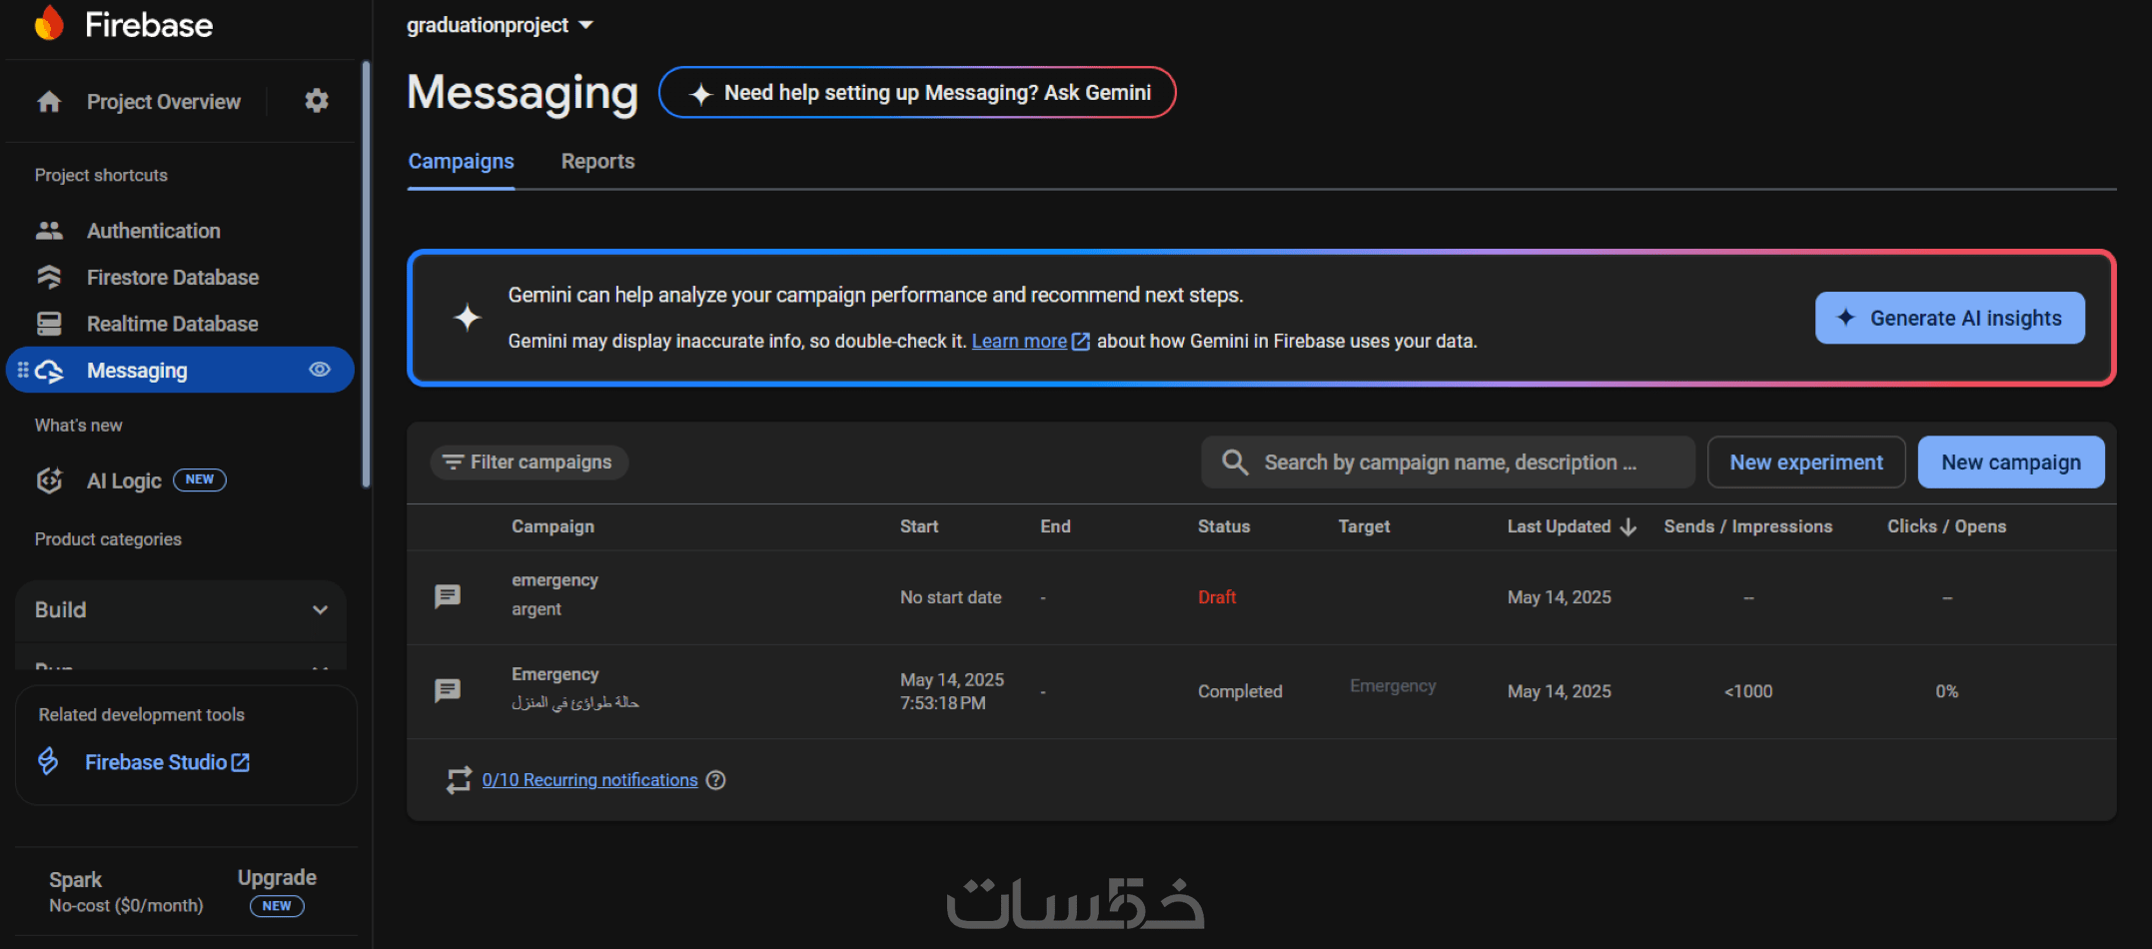2152x949 pixels.
Task: Switch to the Campaigns tab
Action: (x=462, y=162)
